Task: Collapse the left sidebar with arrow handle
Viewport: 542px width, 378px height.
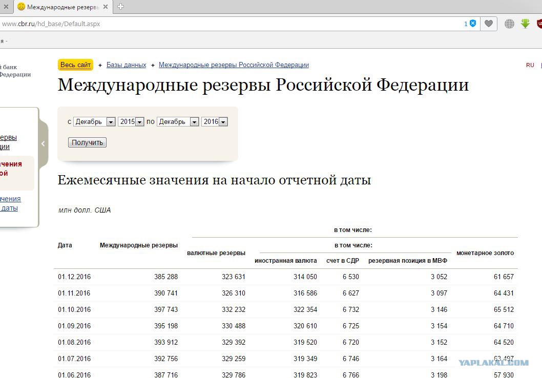Action: (x=43, y=144)
